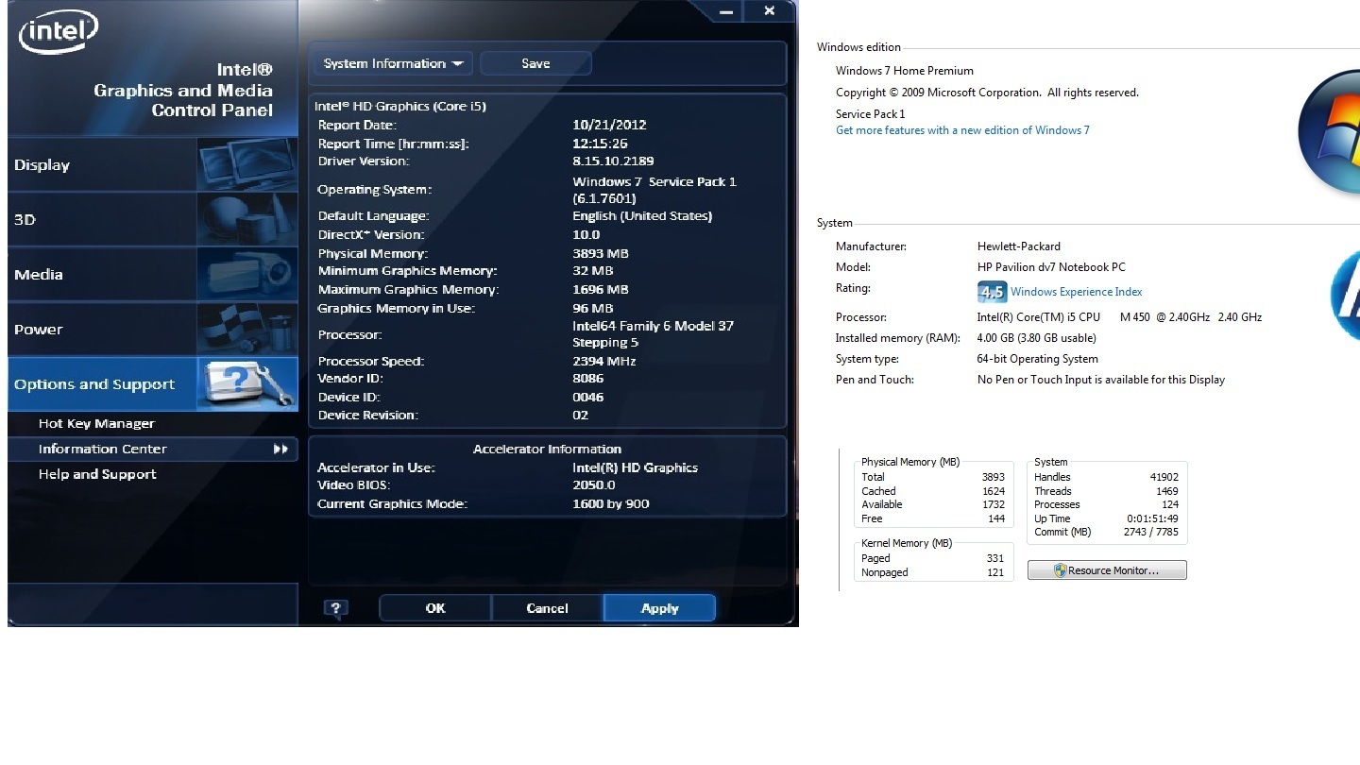1360x765 pixels.
Task: Open the System Information dropdown
Action: coord(393,63)
